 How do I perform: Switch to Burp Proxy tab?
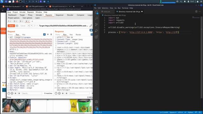[x=30, y=15]
